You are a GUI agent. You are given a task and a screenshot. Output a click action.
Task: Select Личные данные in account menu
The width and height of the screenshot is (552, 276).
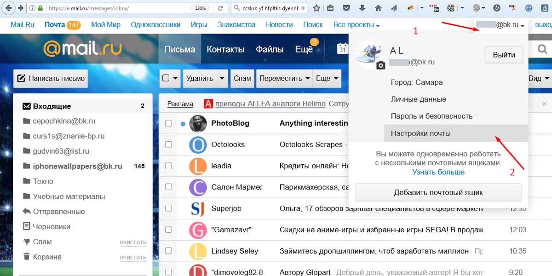pyautogui.click(x=418, y=99)
